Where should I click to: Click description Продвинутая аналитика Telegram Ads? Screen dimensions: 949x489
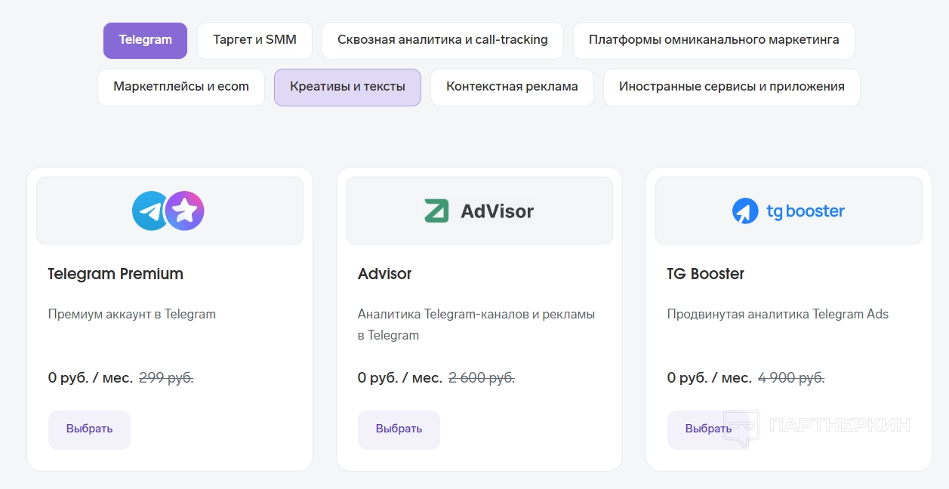click(778, 314)
